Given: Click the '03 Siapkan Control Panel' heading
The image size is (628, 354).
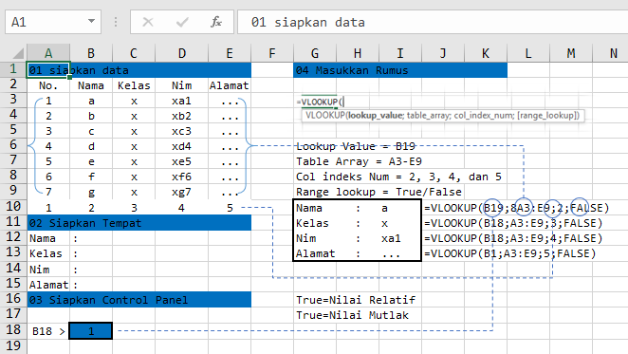Looking at the screenshot, I should pyautogui.click(x=139, y=300).
